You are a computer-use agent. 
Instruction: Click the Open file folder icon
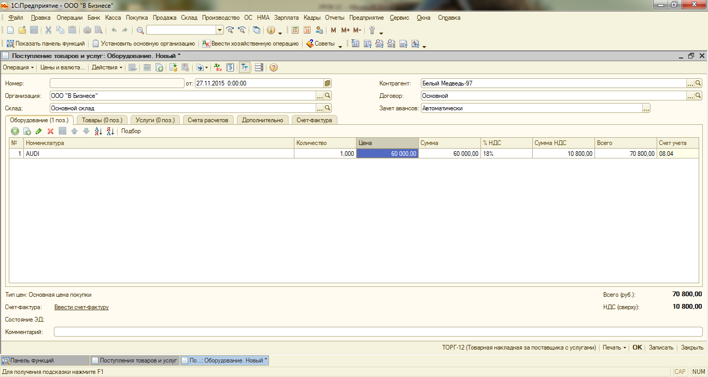(22, 30)
